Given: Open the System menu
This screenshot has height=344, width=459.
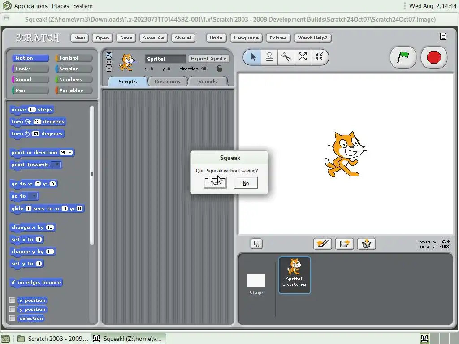Looking at the screenshot, I should coord(83,6).
